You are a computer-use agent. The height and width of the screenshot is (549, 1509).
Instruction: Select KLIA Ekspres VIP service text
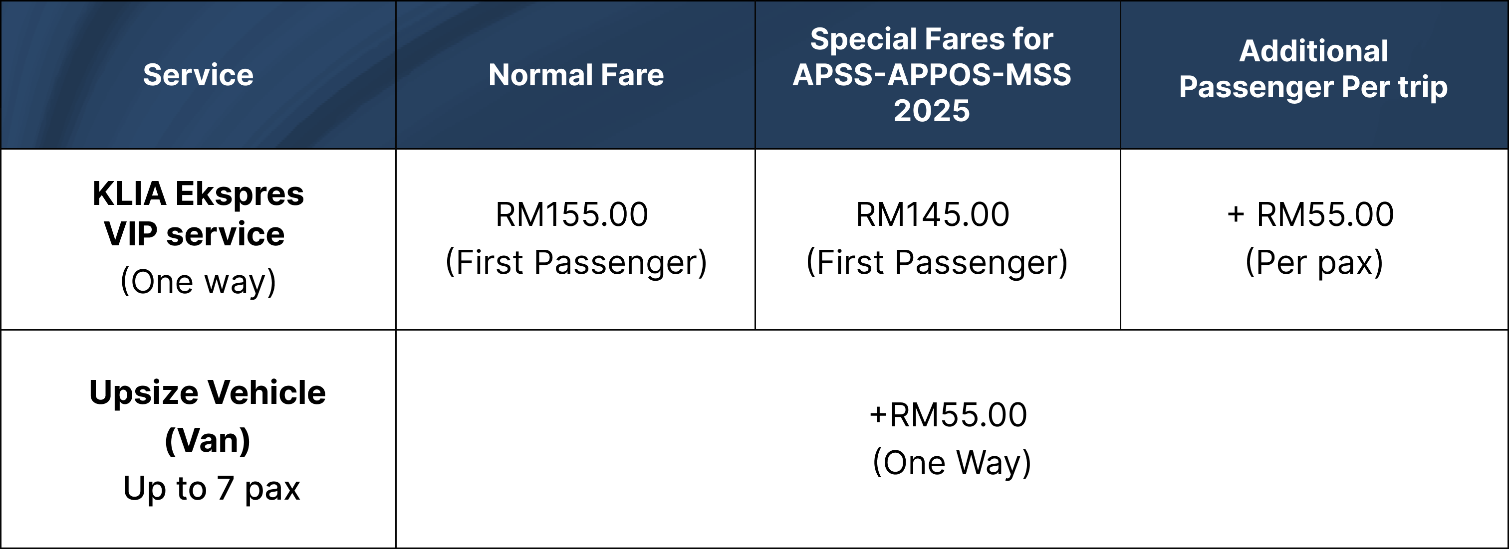coord(198,213)
